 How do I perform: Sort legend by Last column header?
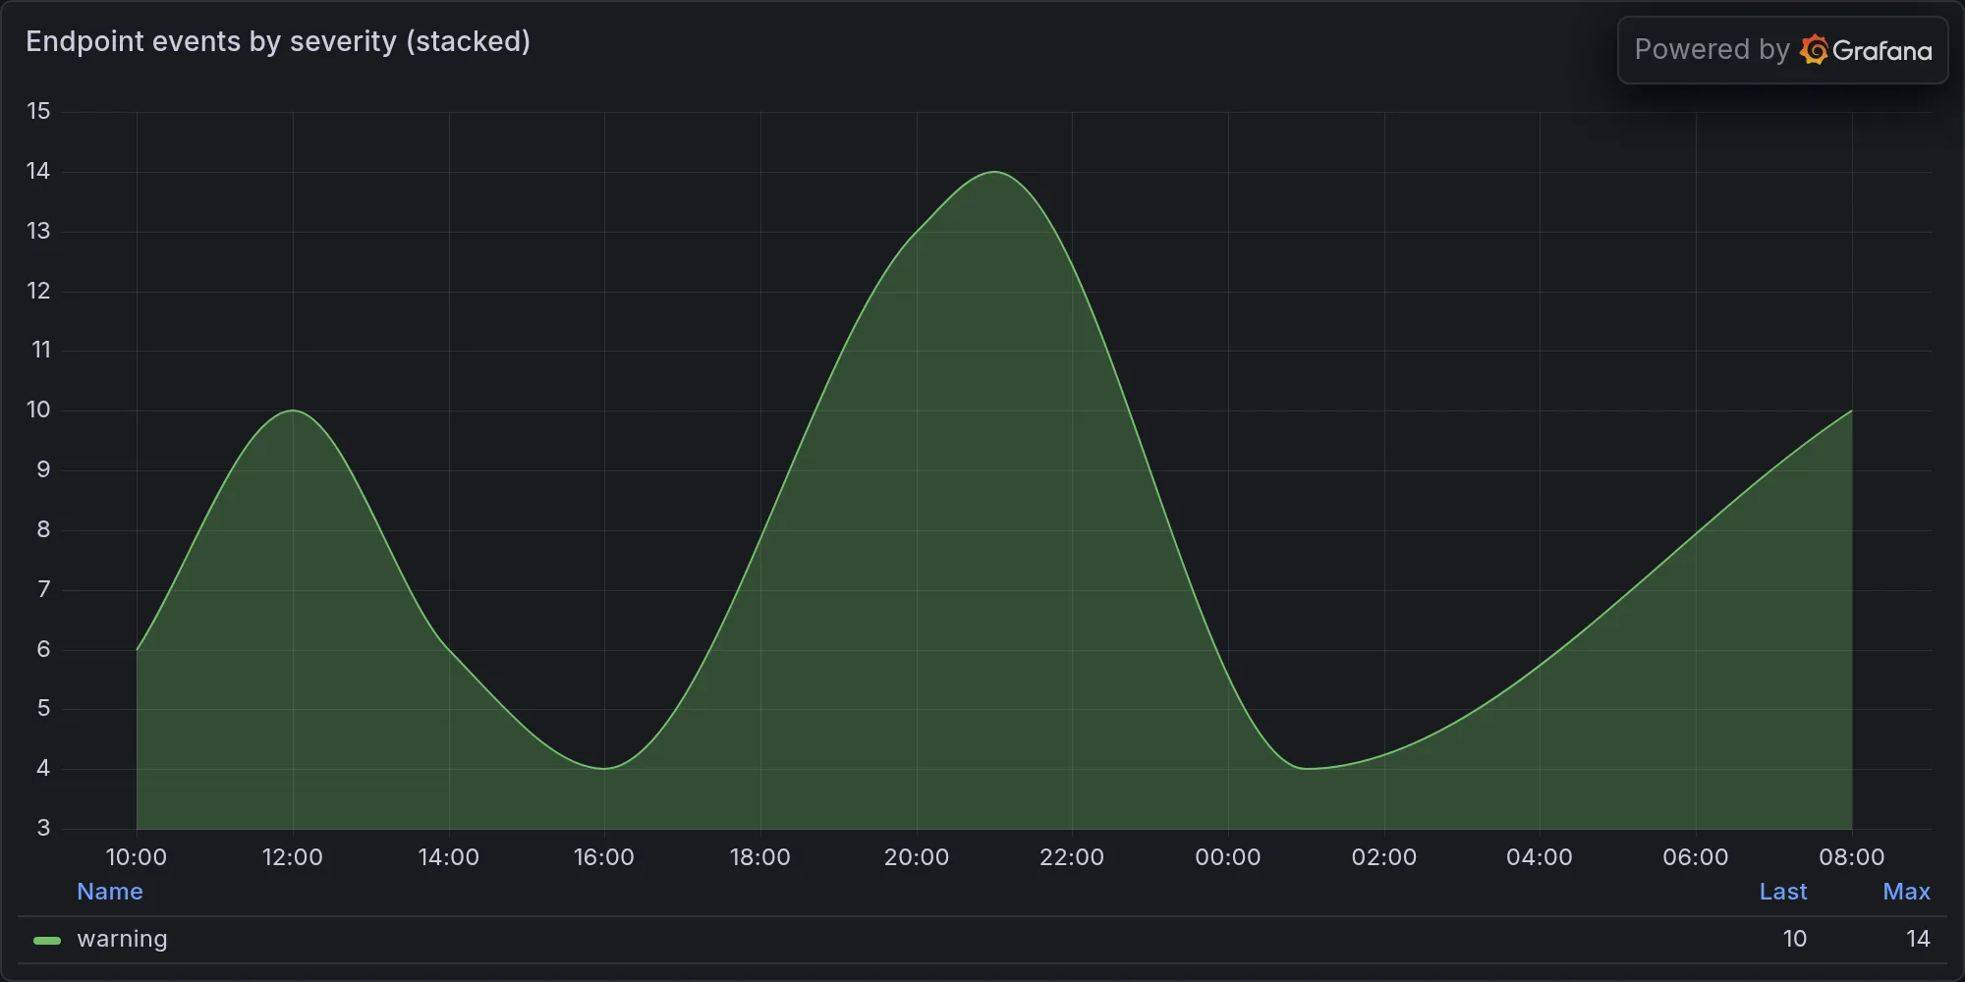[x=1782, y=892]
